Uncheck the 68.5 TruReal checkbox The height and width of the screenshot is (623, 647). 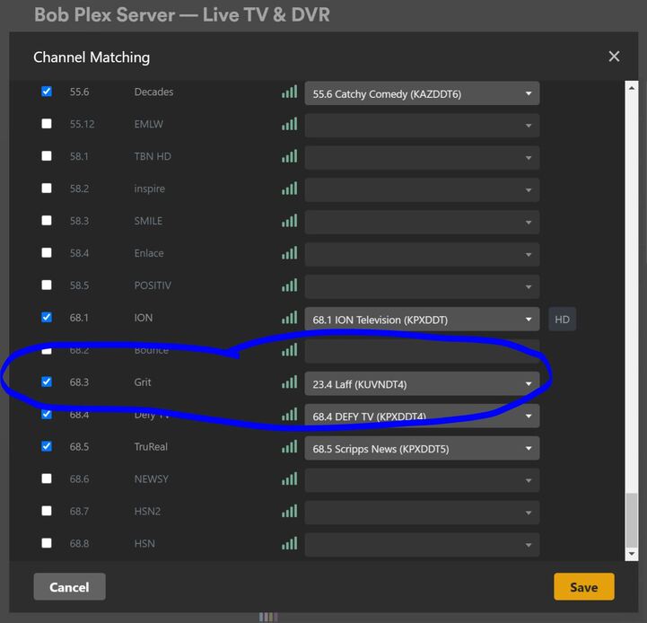click(x=47, y=446)
